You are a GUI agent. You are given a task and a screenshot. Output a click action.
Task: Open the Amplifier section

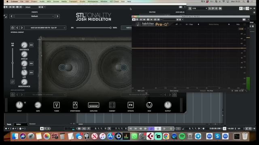click(93, 105)
